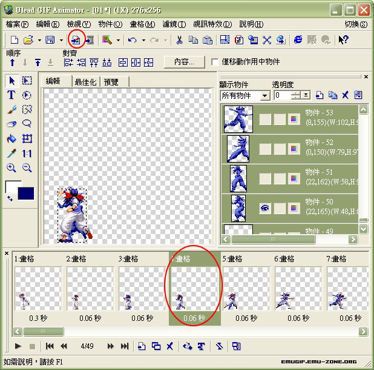
Task: Switch to the 最佳化 tab
Action: point(85,82)
